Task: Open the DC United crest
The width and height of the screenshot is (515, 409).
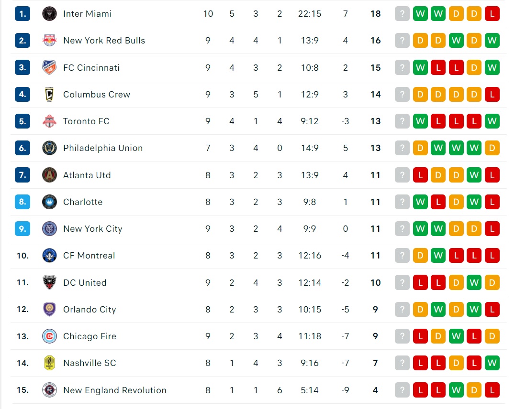Action: point(49,282)
